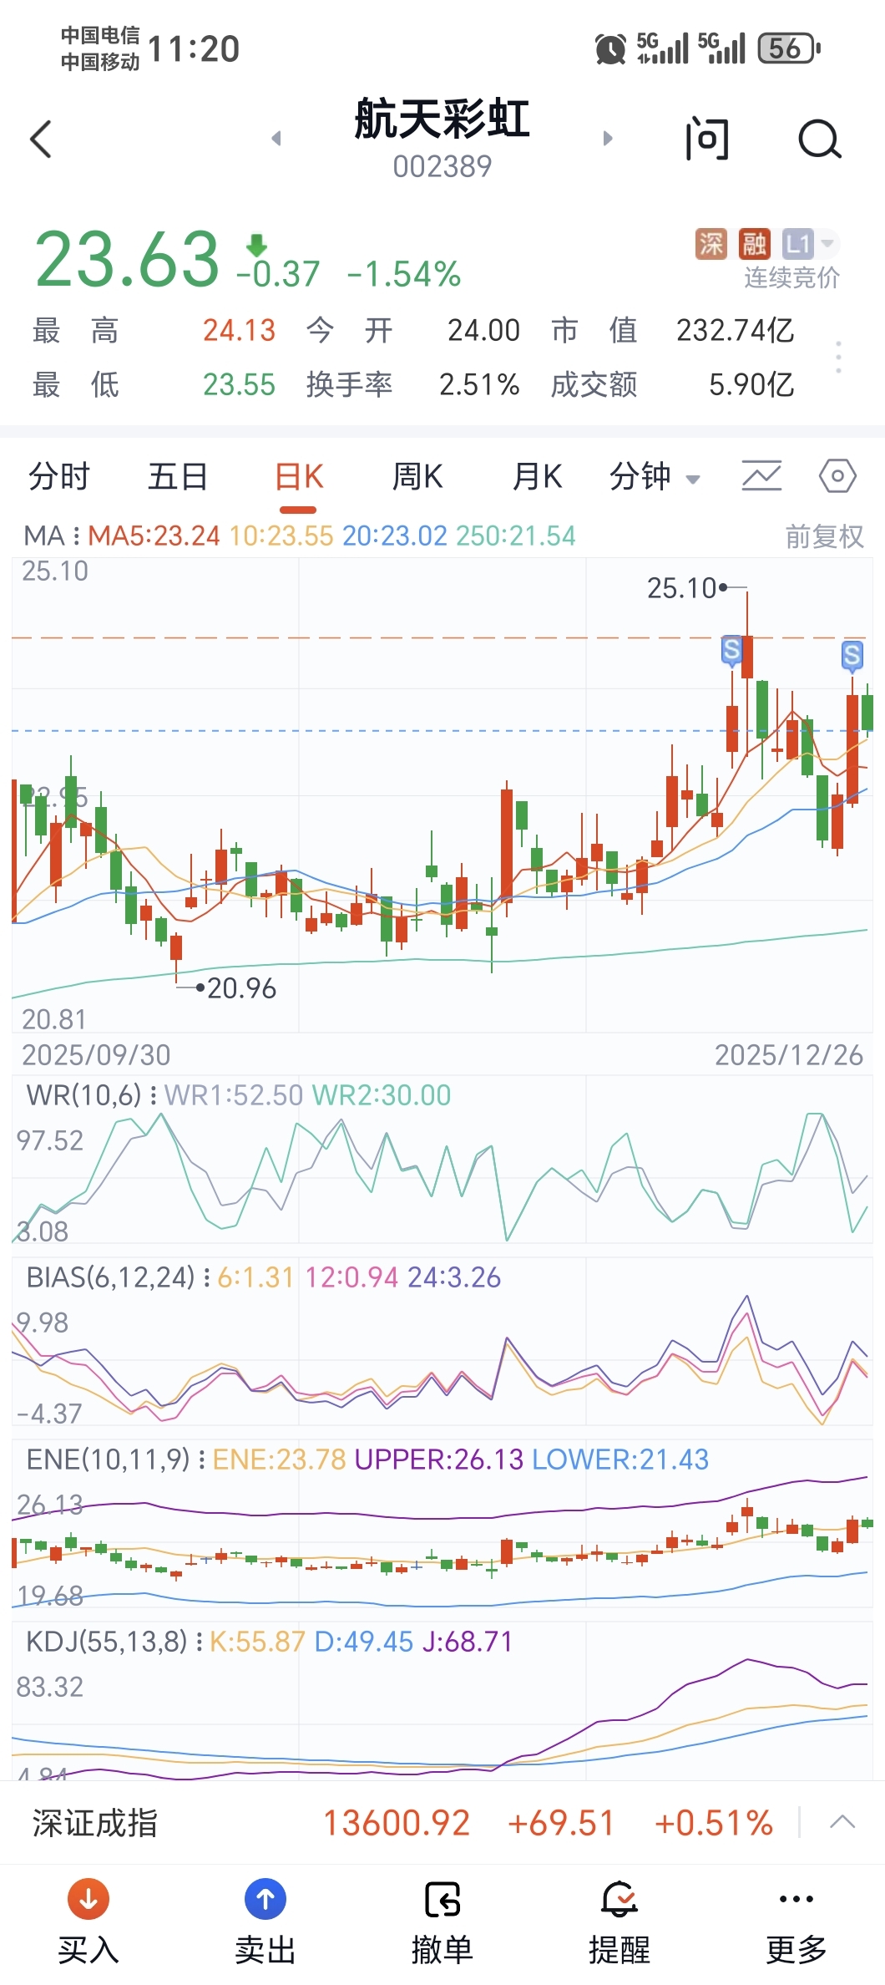Screen dimensions: 885x1985
Task: Switch to next stock with right triangle
Action: 608,138
